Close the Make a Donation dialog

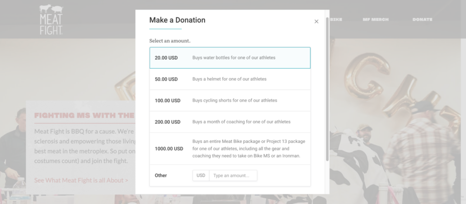click(316, 21)
